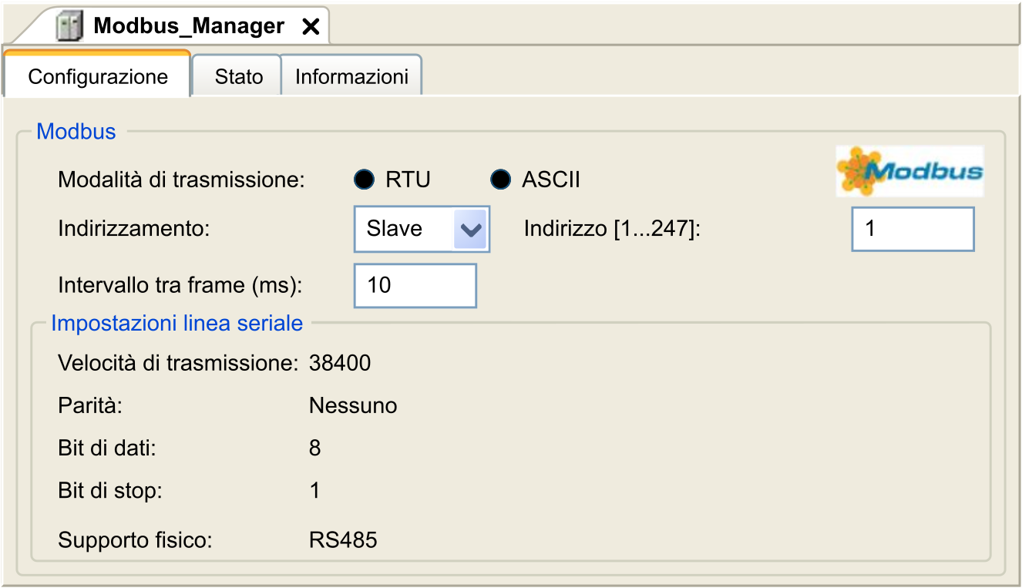Click the Indirizzo [1...247] input field
This screenshot has height=588, width=1022.
pos(913,229)
